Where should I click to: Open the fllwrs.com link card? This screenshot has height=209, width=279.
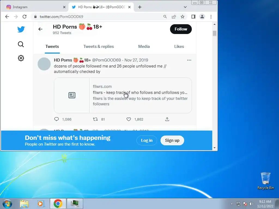point(123,95)
